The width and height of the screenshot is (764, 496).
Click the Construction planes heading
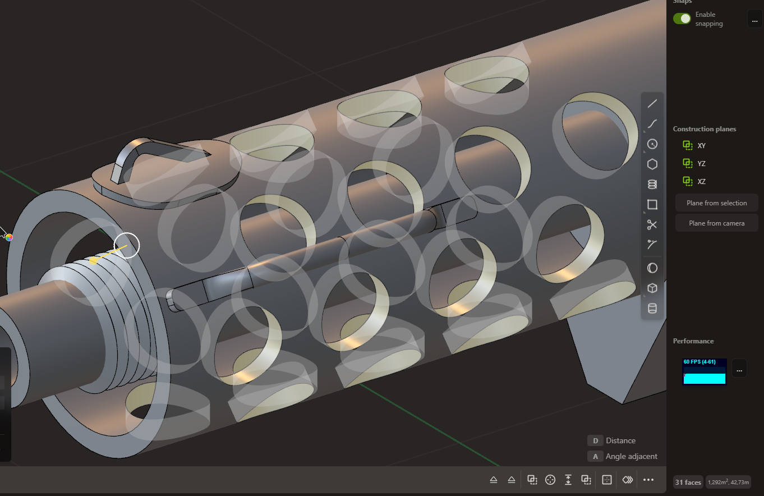(x=705, y=129)
